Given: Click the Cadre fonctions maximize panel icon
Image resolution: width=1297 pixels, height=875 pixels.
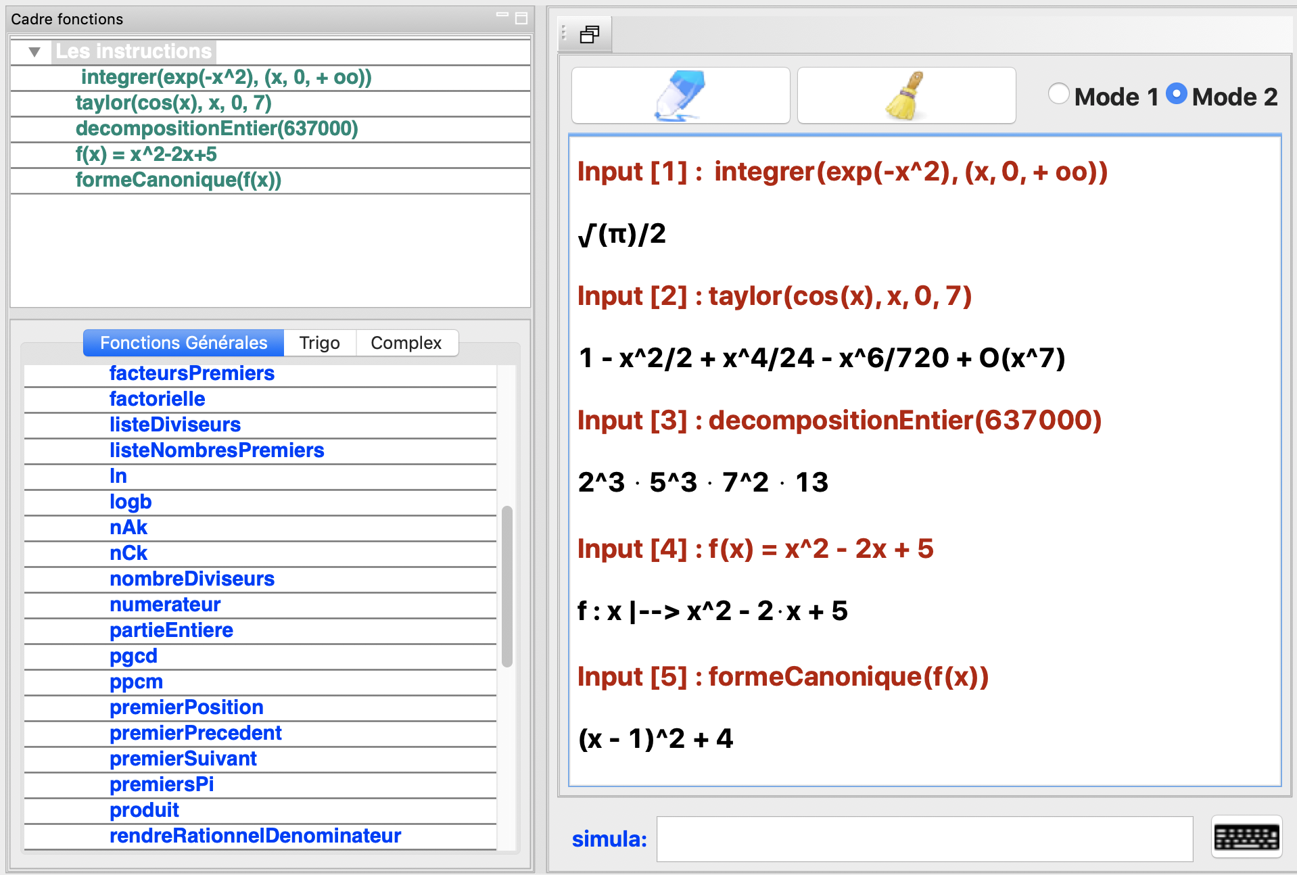Looking at the screenshot, I should [x=521, y=18].
